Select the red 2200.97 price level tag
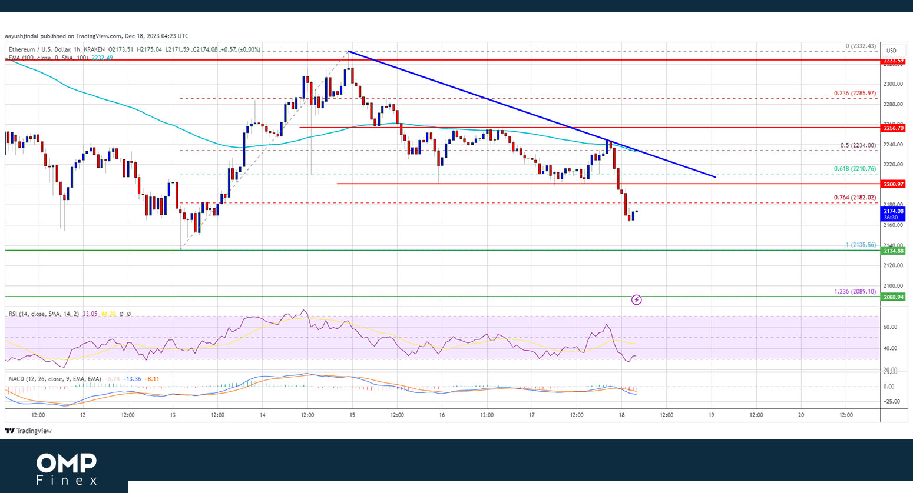 pos(893,184)
